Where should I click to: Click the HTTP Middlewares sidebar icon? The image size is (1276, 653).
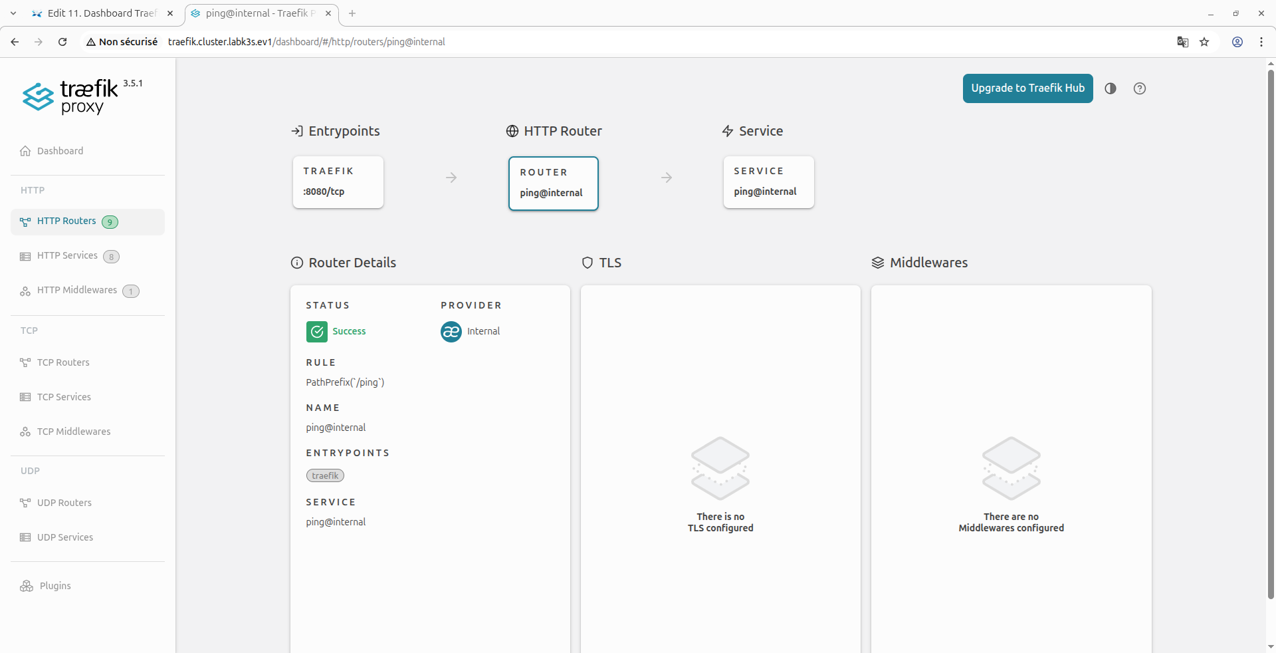pyautogui.click(x=25, y=291)
